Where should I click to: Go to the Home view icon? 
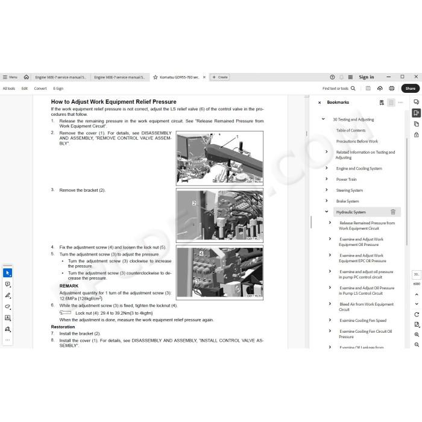[27, 77]
